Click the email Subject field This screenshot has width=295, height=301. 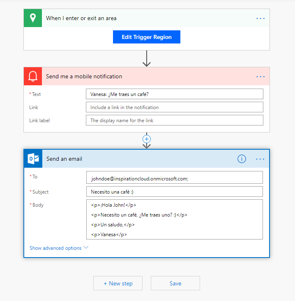click(174, 192)
